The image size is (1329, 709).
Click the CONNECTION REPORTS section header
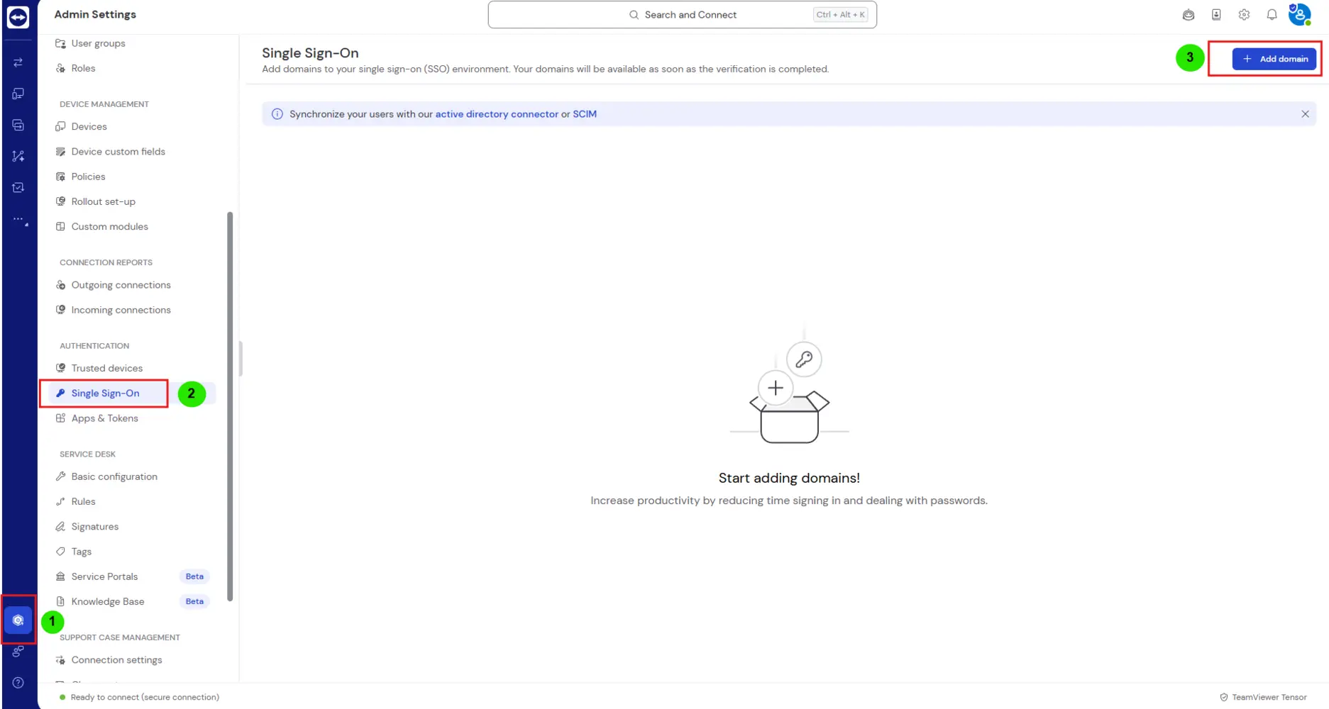point(106,262)
